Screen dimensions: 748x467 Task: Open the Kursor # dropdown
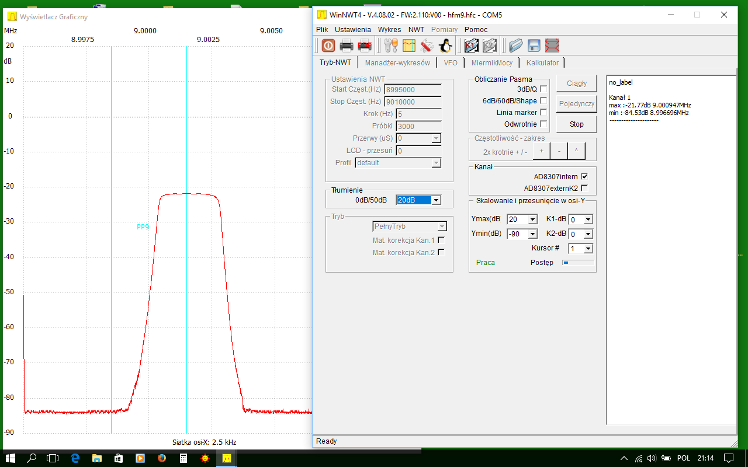(588, 249)
